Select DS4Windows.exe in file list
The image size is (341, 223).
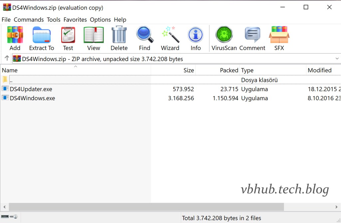32,98
